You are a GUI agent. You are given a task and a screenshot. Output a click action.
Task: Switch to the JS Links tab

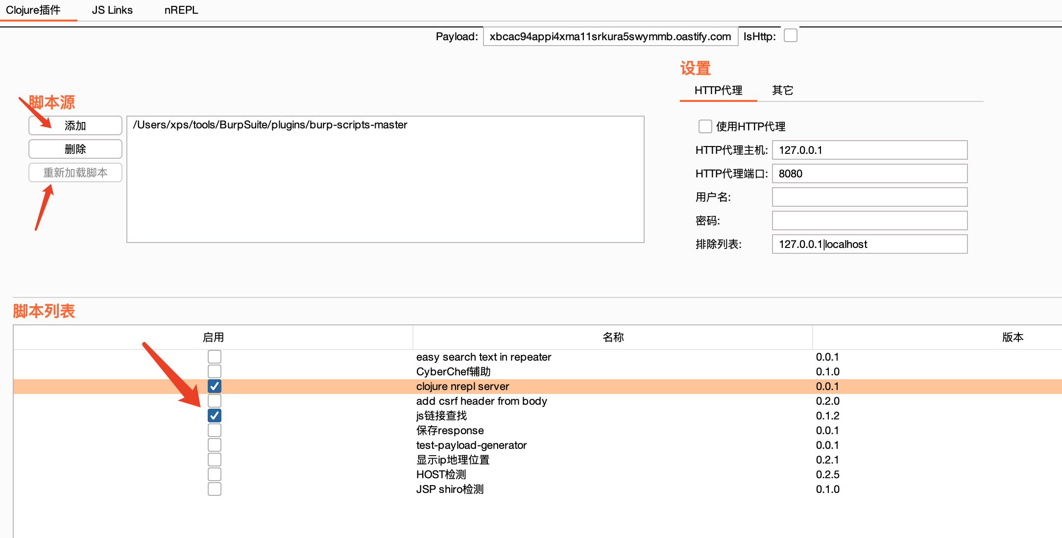(112, 10)
